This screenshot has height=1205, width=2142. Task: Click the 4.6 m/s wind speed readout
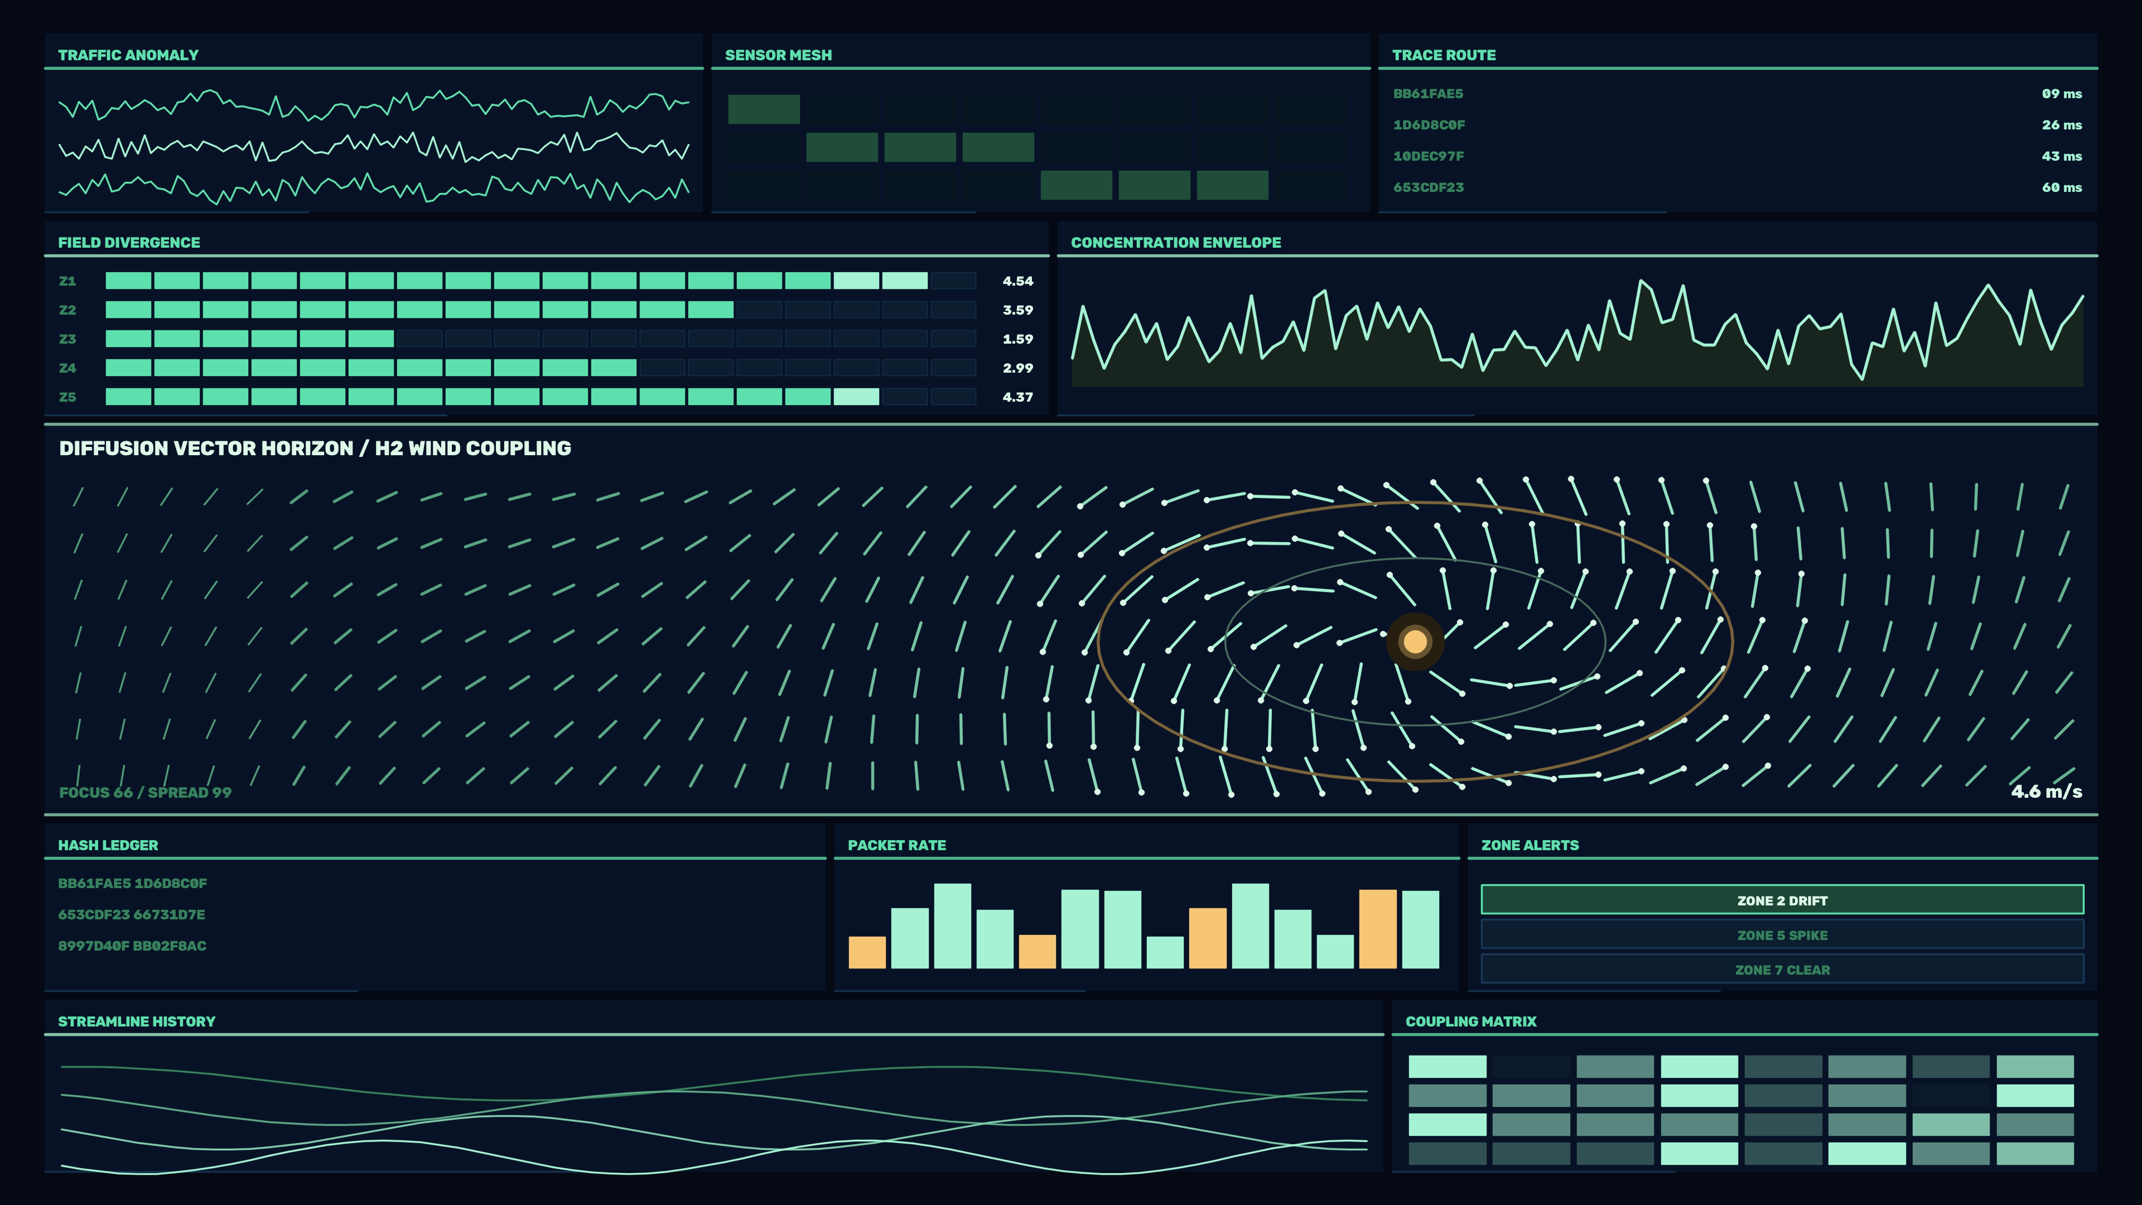[x=2047, y=792]
